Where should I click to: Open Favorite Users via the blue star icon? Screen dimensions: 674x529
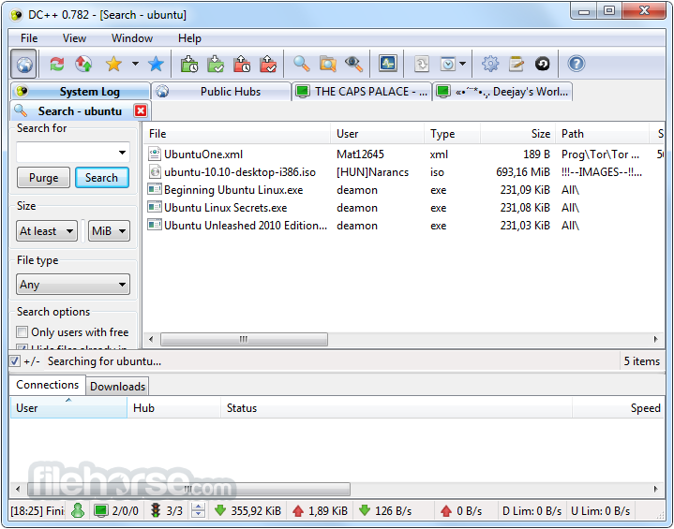(x=156, y=64)
